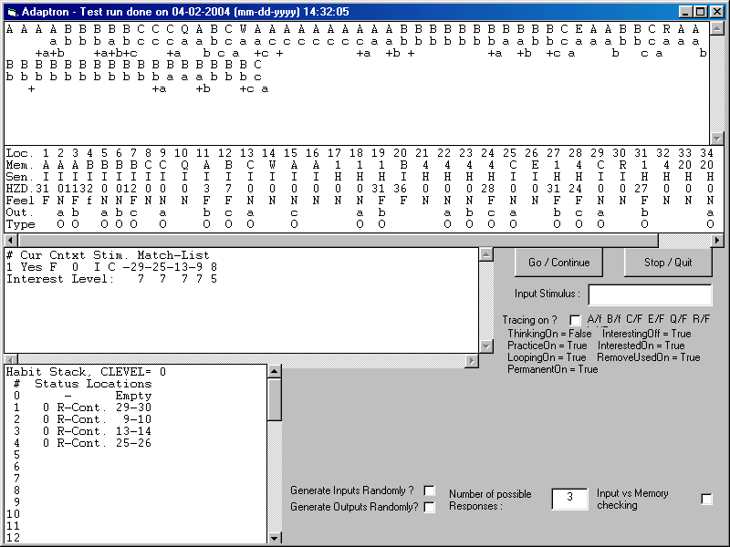Minimize the Adaptron window
Image resolution: width=730 pixels, height=547 pixels.
(685, 12)
